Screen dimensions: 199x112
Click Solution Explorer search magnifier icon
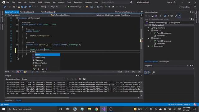(x=191, y=19)
